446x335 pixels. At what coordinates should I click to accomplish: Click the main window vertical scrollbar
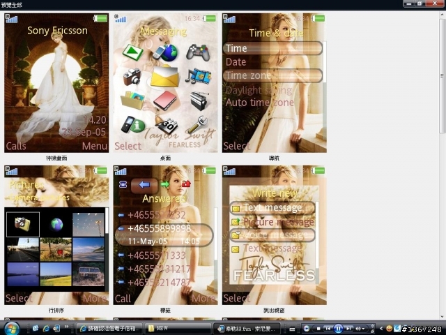[x=442, y=75]
